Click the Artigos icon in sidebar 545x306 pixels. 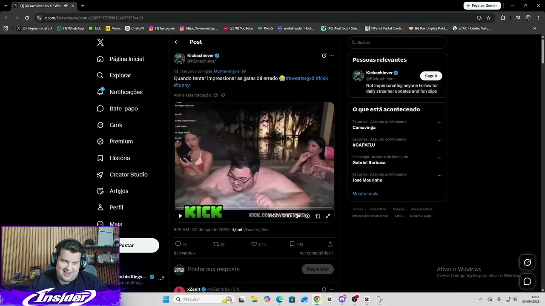[x=100, y=191]
